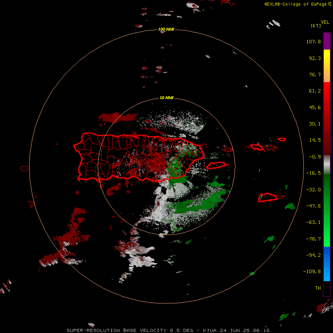Screen dimensions: 333x333
Task: Click the -94.2 legend value
Action: point(313,255)
